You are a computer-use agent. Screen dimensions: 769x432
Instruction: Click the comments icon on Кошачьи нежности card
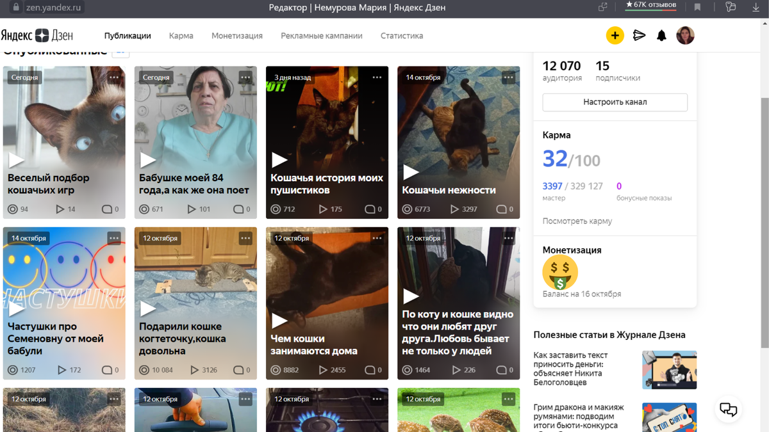pos(501,209)
